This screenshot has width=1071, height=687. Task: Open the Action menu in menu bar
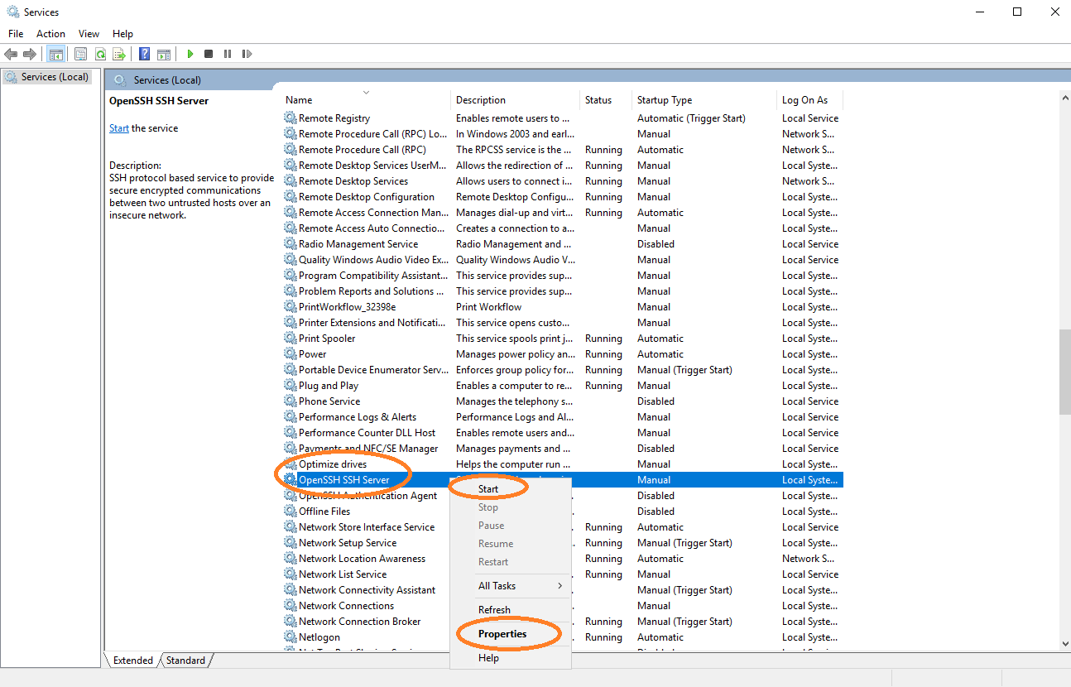tap(50, 34)
